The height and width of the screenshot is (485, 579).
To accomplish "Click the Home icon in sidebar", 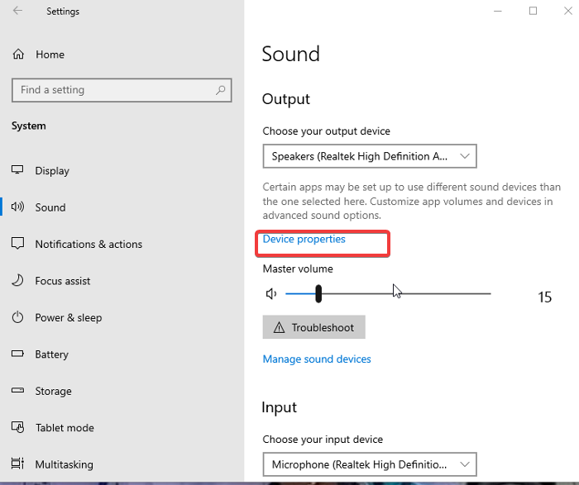I will click(x=18, y=55).
